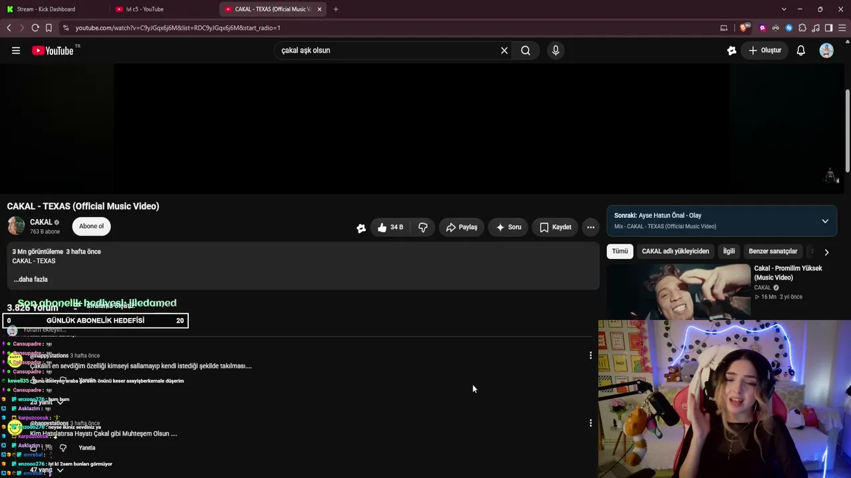The height and width of the screenshot is (478, 851).
Task: Go back with the browser back arrow
Action: [x=9, y=28]
